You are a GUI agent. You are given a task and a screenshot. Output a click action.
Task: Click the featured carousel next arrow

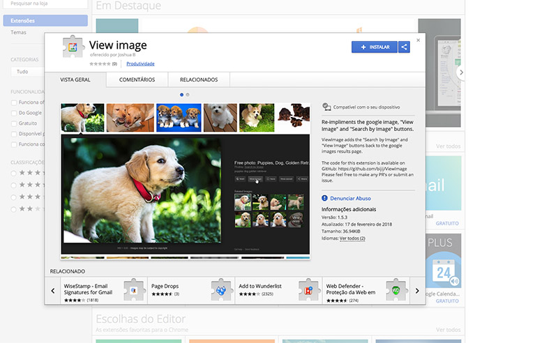tap(461, 73)
